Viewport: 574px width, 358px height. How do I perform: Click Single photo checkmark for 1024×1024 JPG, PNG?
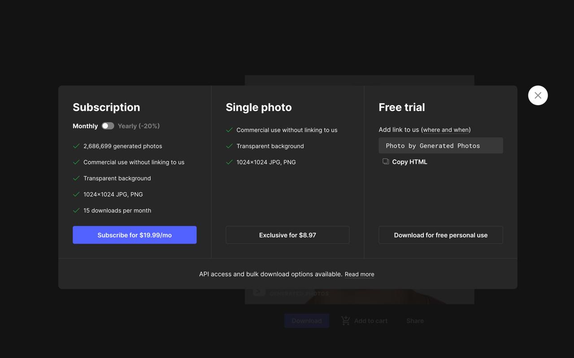point(229,162)
